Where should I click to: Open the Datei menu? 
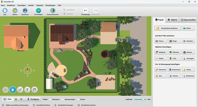[3, 5]
